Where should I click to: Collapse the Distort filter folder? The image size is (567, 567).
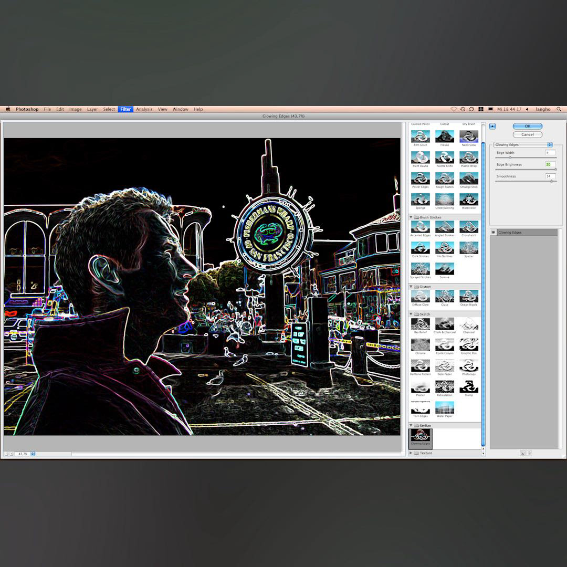[x=411, y=287]
